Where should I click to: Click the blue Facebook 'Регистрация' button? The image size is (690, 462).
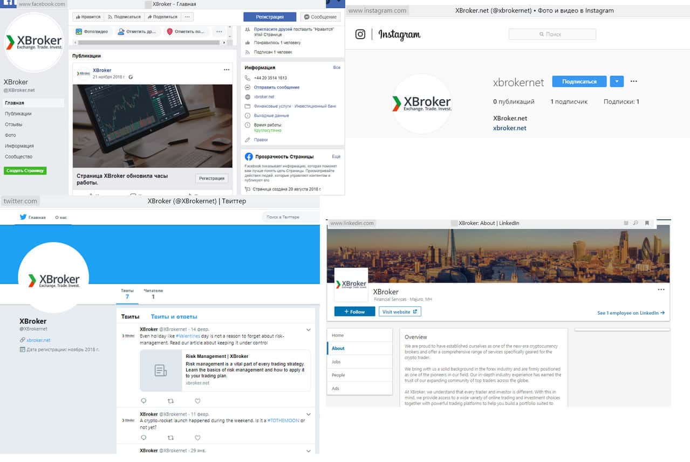tap(270, 17)
